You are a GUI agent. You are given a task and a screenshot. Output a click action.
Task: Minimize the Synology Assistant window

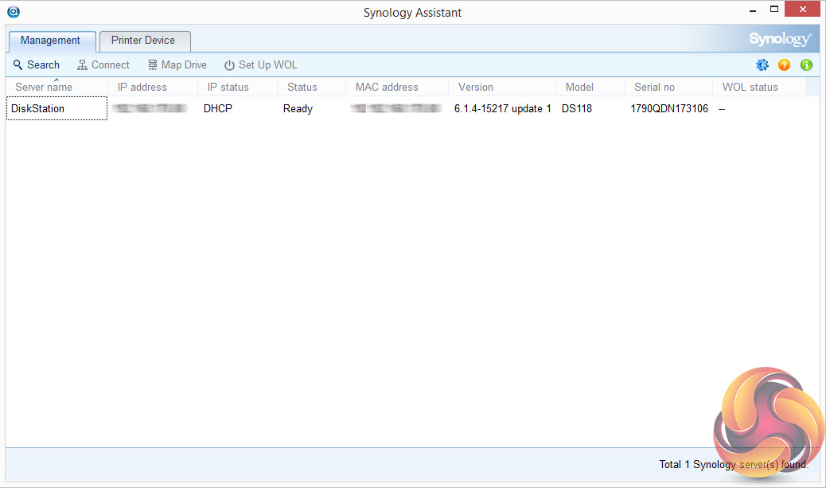pos(753,10)
